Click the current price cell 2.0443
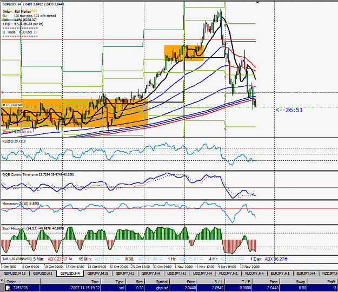 (273, 288)
